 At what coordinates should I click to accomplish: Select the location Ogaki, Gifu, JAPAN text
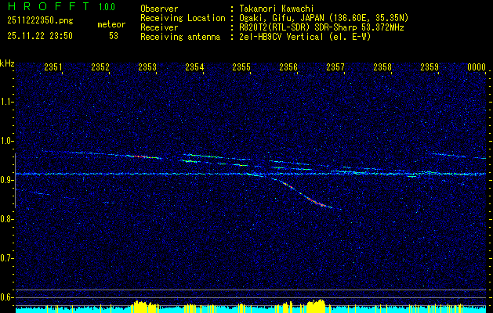[x=324, y=18]
